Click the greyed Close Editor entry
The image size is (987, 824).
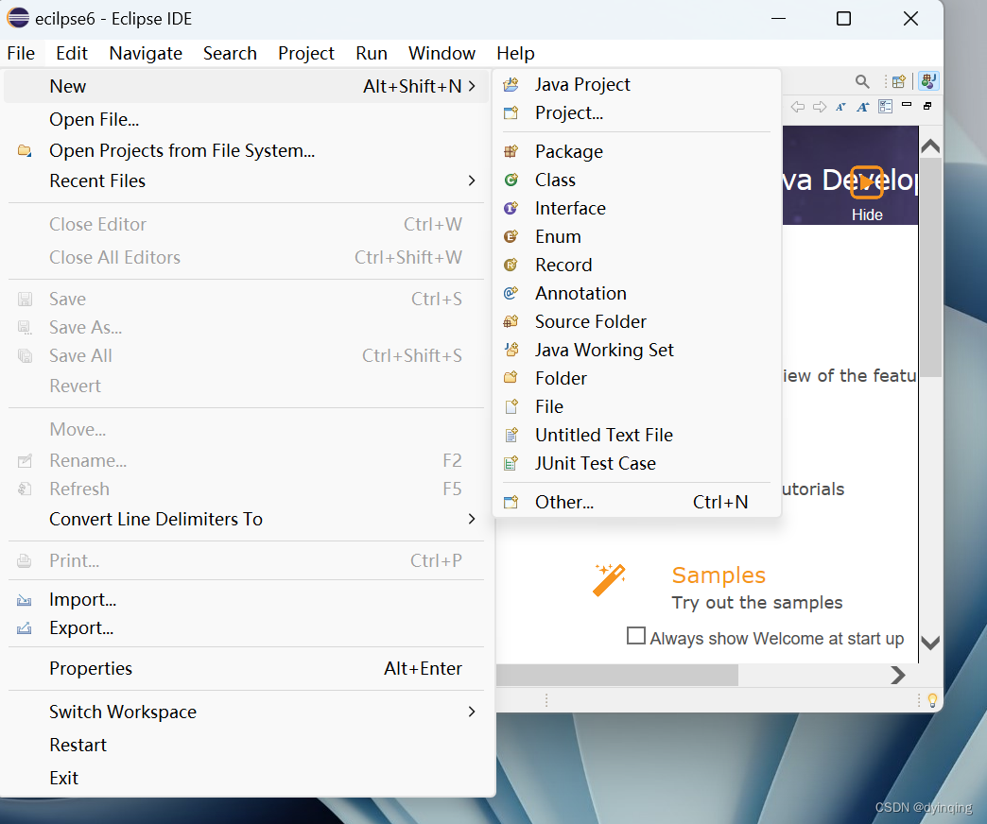[246, 225]
